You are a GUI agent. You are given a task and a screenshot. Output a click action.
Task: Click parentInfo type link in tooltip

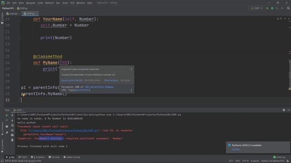coord(82,90)
